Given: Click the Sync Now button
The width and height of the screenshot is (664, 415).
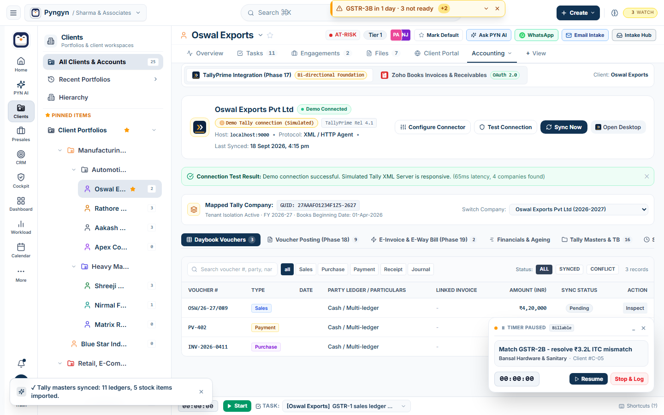Looking at the screenshot, I should coord(563,127).
